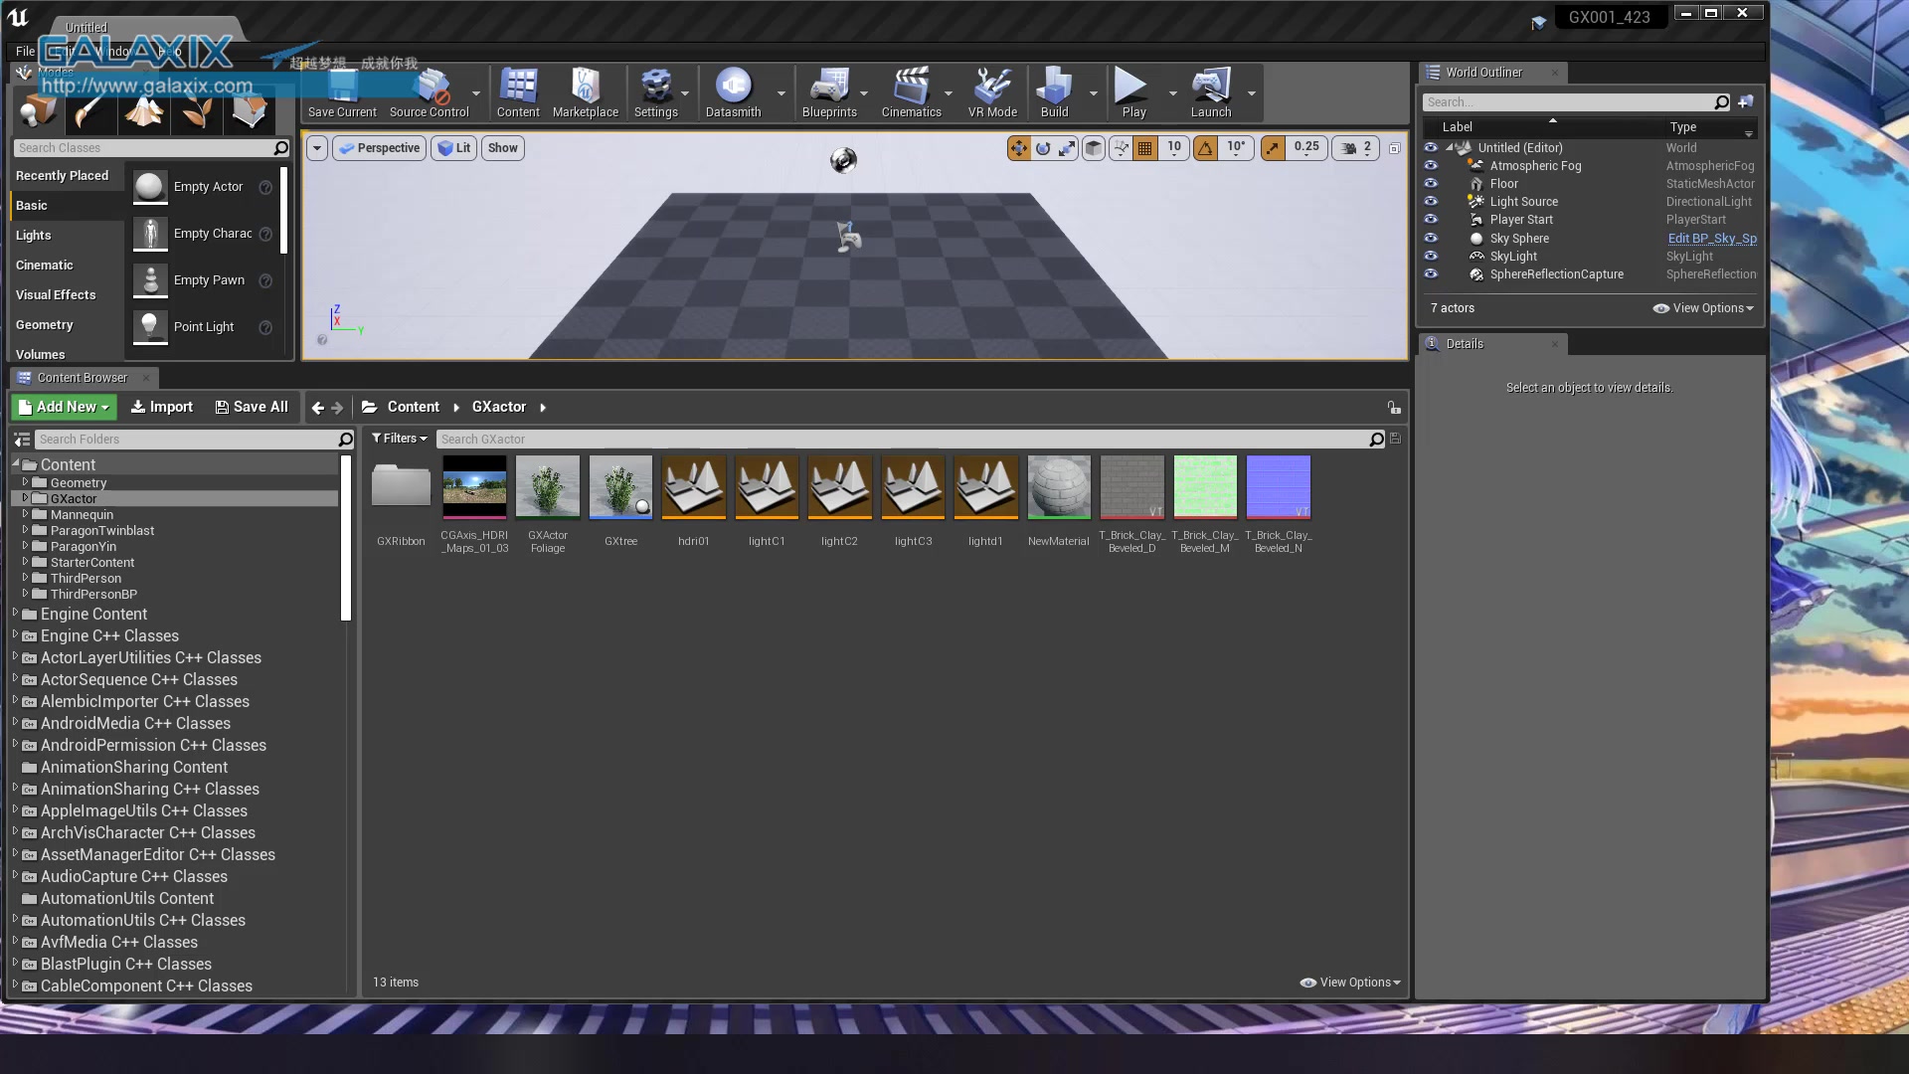Toggle visibility of Light Source actor

1431,202
